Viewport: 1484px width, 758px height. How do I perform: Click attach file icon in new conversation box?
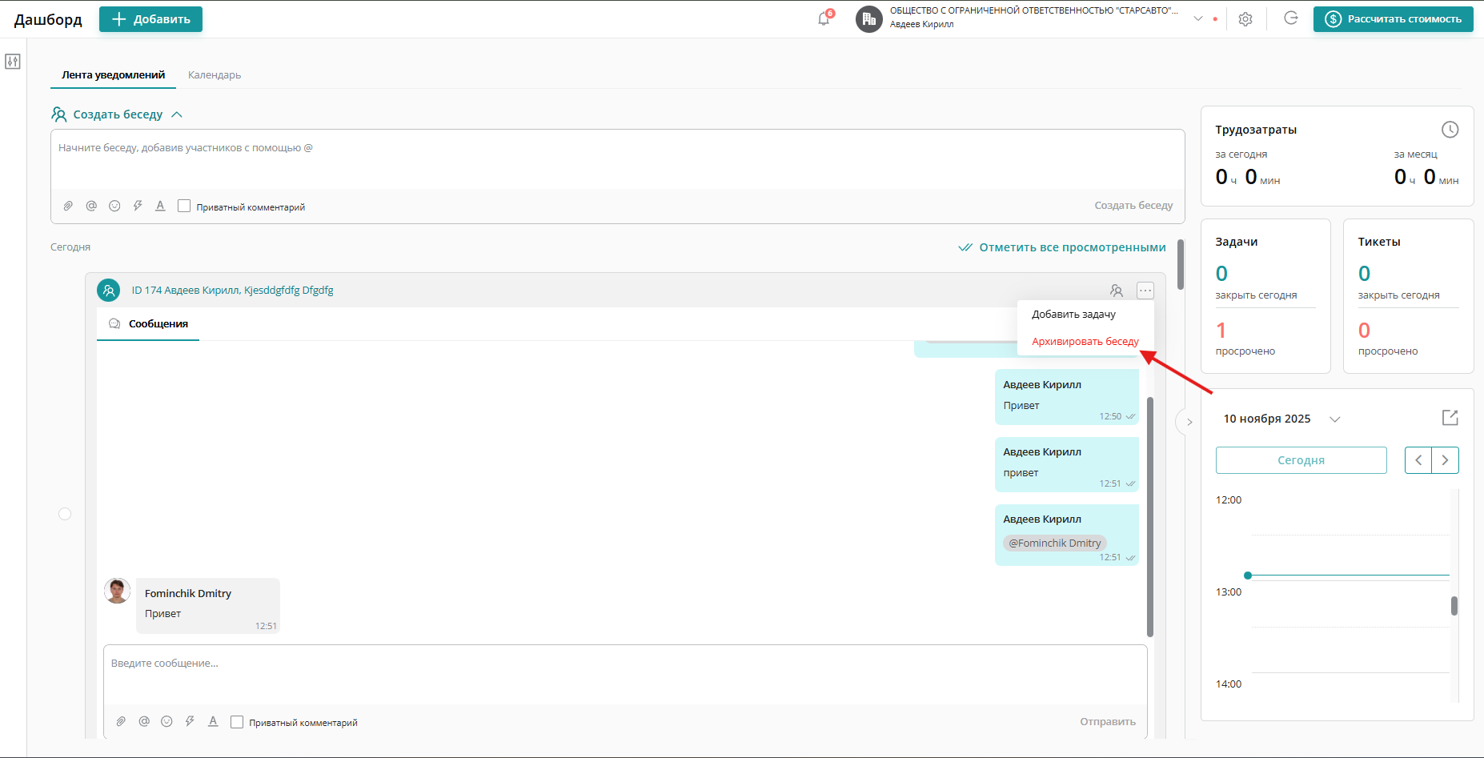[69, 207]
